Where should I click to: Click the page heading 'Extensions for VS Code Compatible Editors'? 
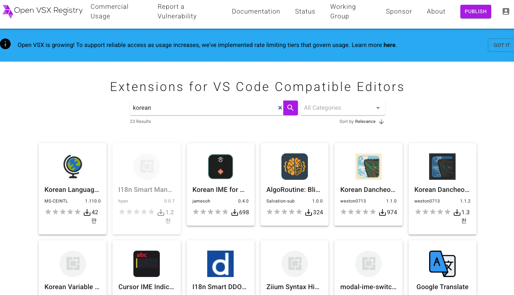tap(257, 87)
